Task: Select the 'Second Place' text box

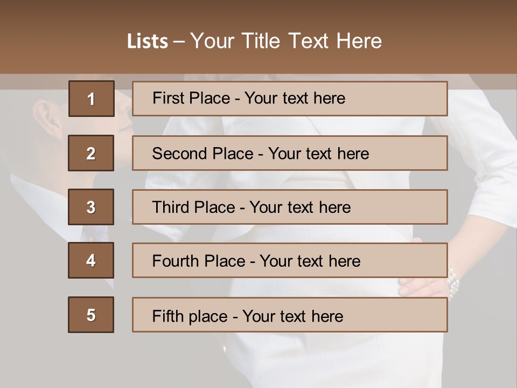Action: (290, 153)
